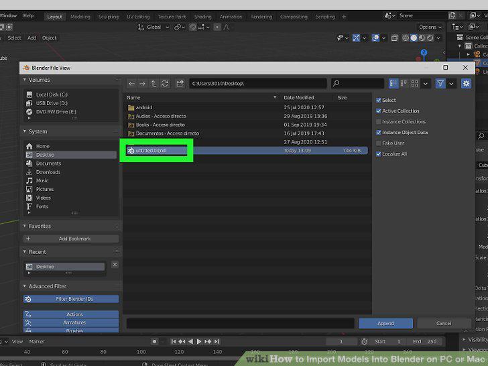Open filter settings dropdown arrow

coord(451,83)
